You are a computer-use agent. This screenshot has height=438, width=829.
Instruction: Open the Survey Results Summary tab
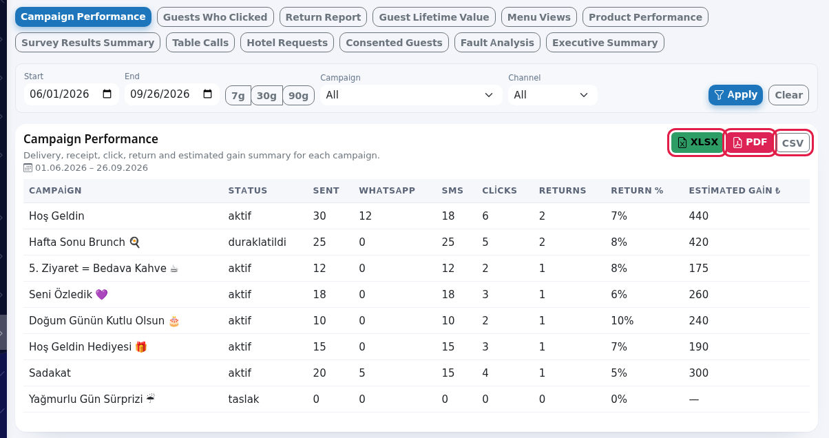point(87,43)
